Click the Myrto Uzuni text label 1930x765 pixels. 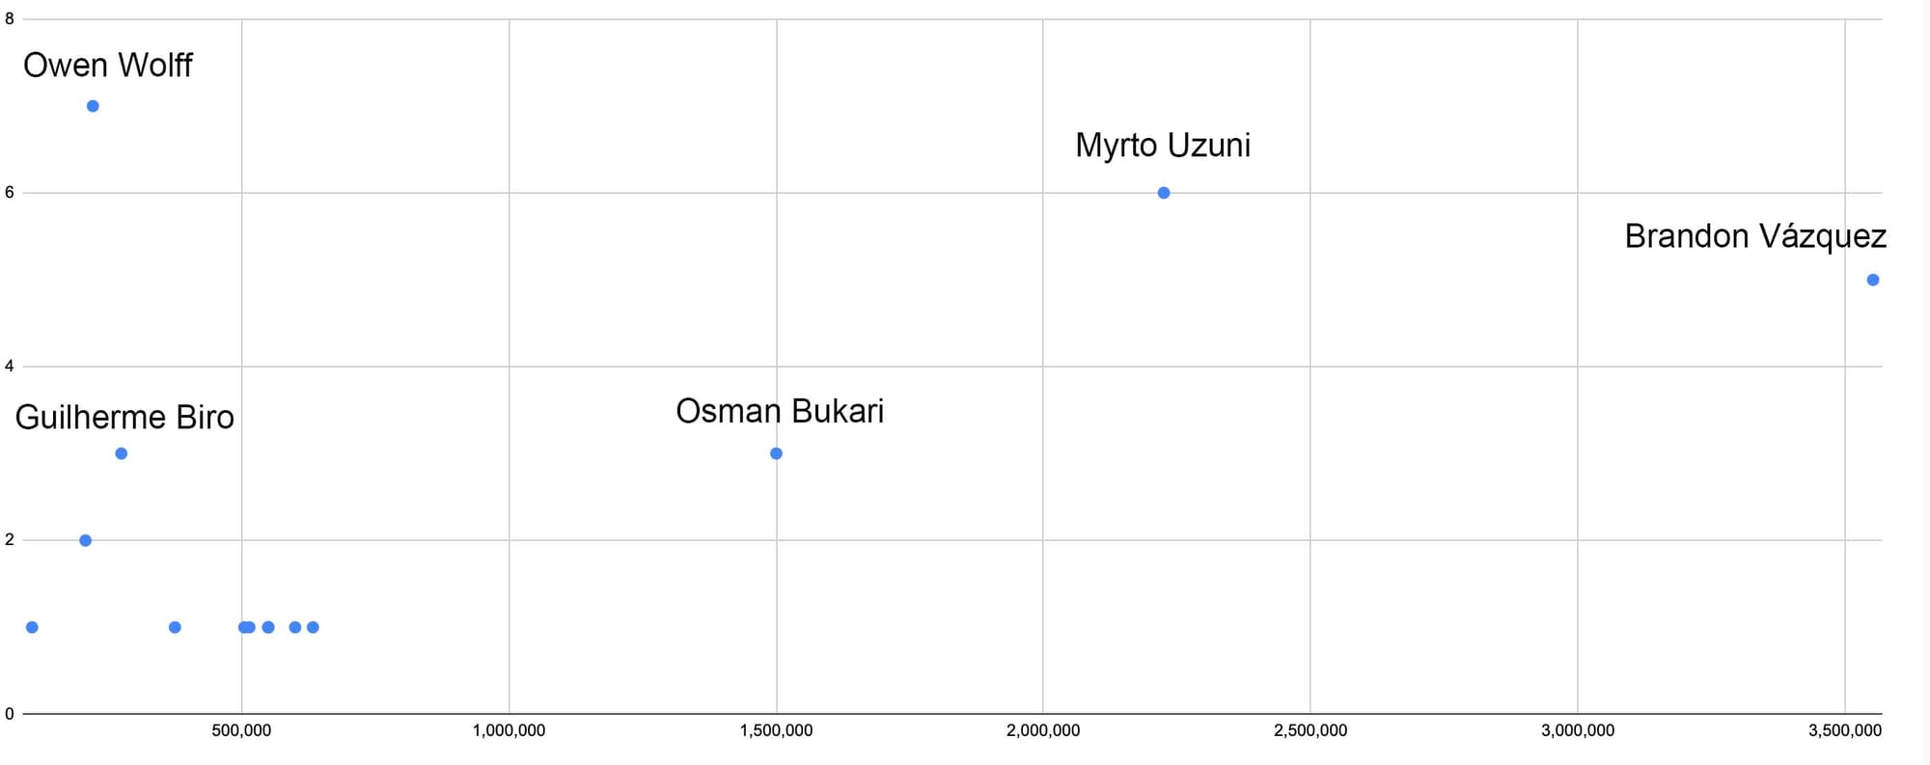click(x=1163, y=146)
